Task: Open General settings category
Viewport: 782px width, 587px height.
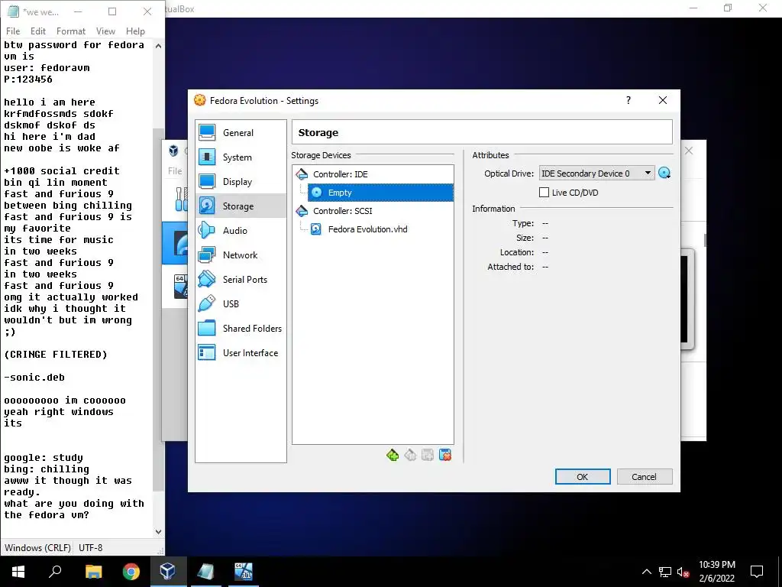Action: point(241,133)
